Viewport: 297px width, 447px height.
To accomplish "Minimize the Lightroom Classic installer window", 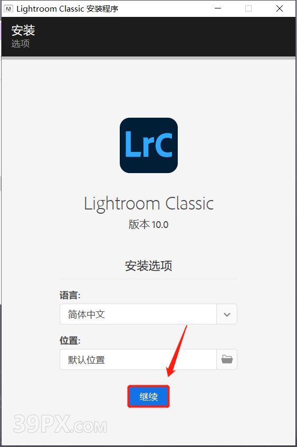I will tap(218, 8).
